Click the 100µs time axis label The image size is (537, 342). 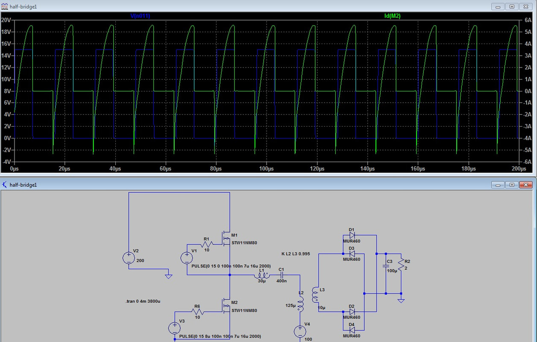[267, 169]
